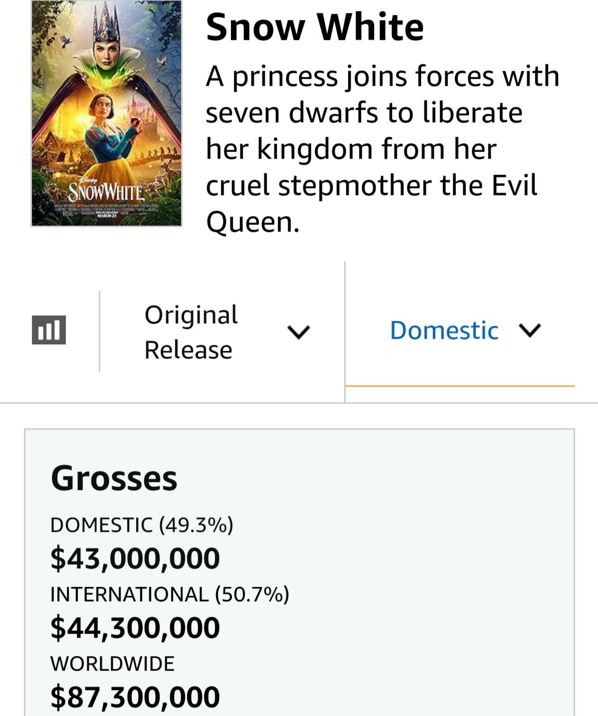
Task: Tap the Snow White movie poster
Action: pos(106,113)
